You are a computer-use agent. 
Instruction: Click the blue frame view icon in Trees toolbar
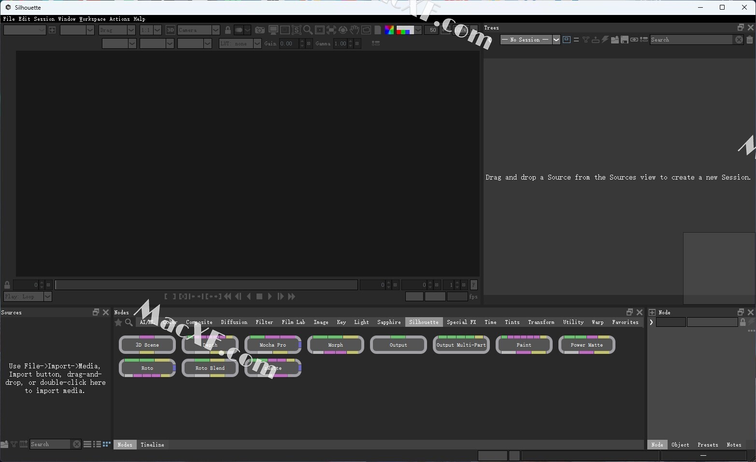(x=567, y=40)
